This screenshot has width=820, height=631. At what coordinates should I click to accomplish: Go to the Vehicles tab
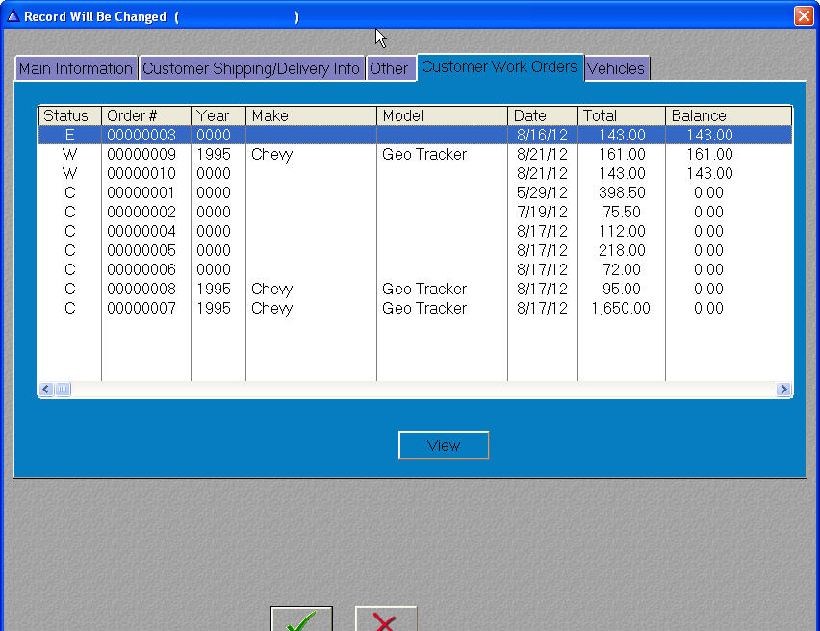(616, 69)
